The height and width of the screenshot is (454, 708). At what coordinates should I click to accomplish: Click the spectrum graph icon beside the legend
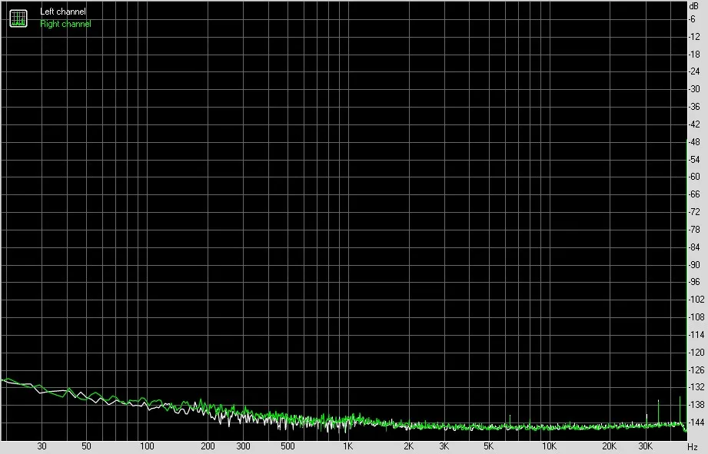click(18, 18)
